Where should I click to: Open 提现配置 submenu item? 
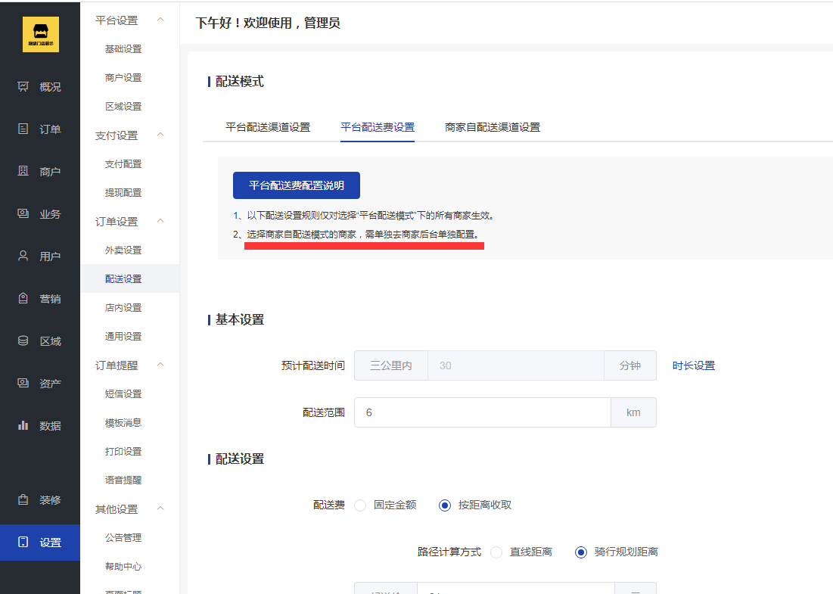click(123, 193)
